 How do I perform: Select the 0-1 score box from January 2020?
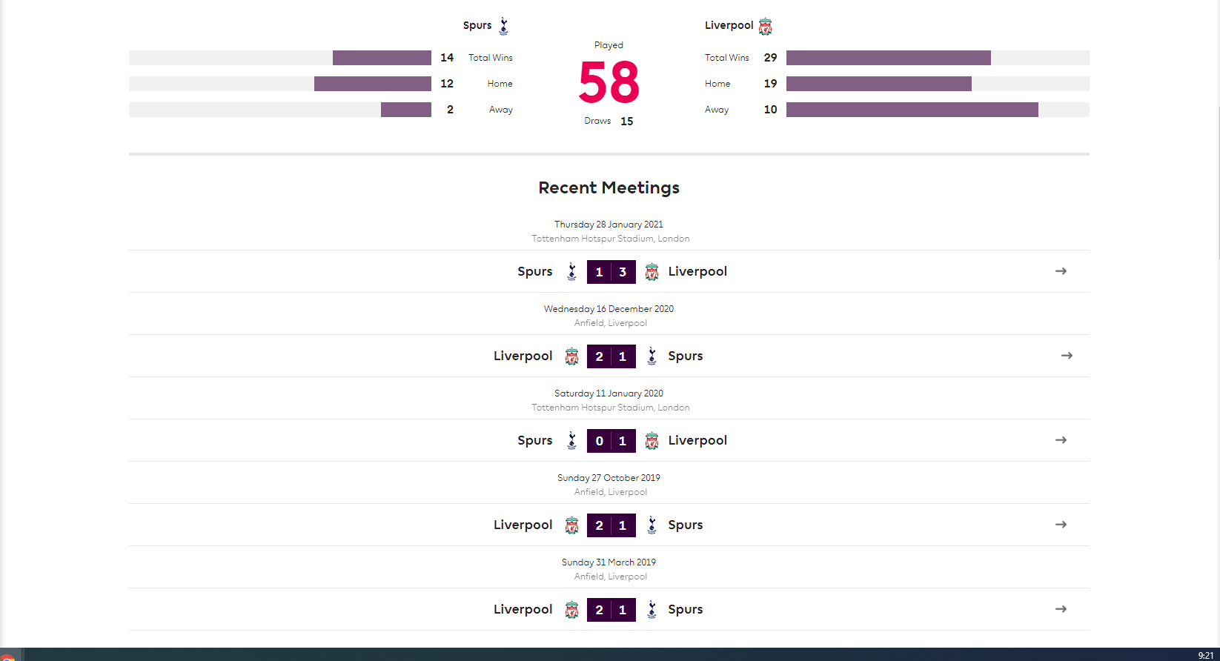(611, 441)
